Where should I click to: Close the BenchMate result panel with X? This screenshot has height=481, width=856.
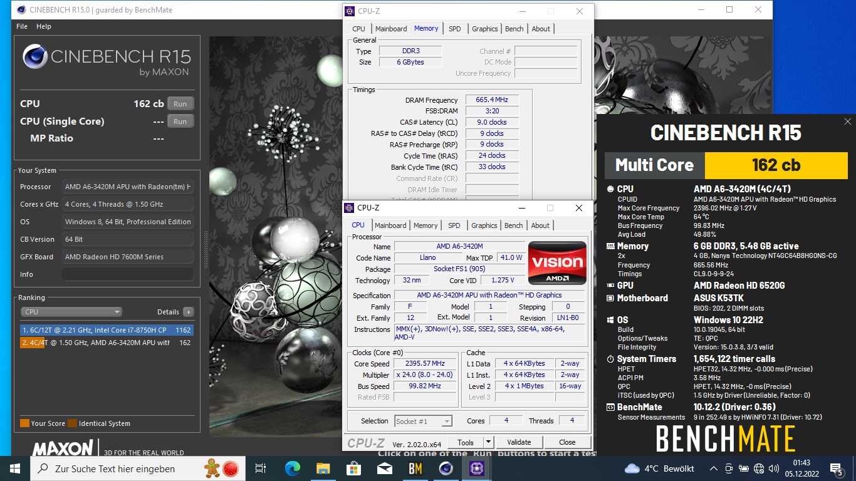(x=848, y=122)
